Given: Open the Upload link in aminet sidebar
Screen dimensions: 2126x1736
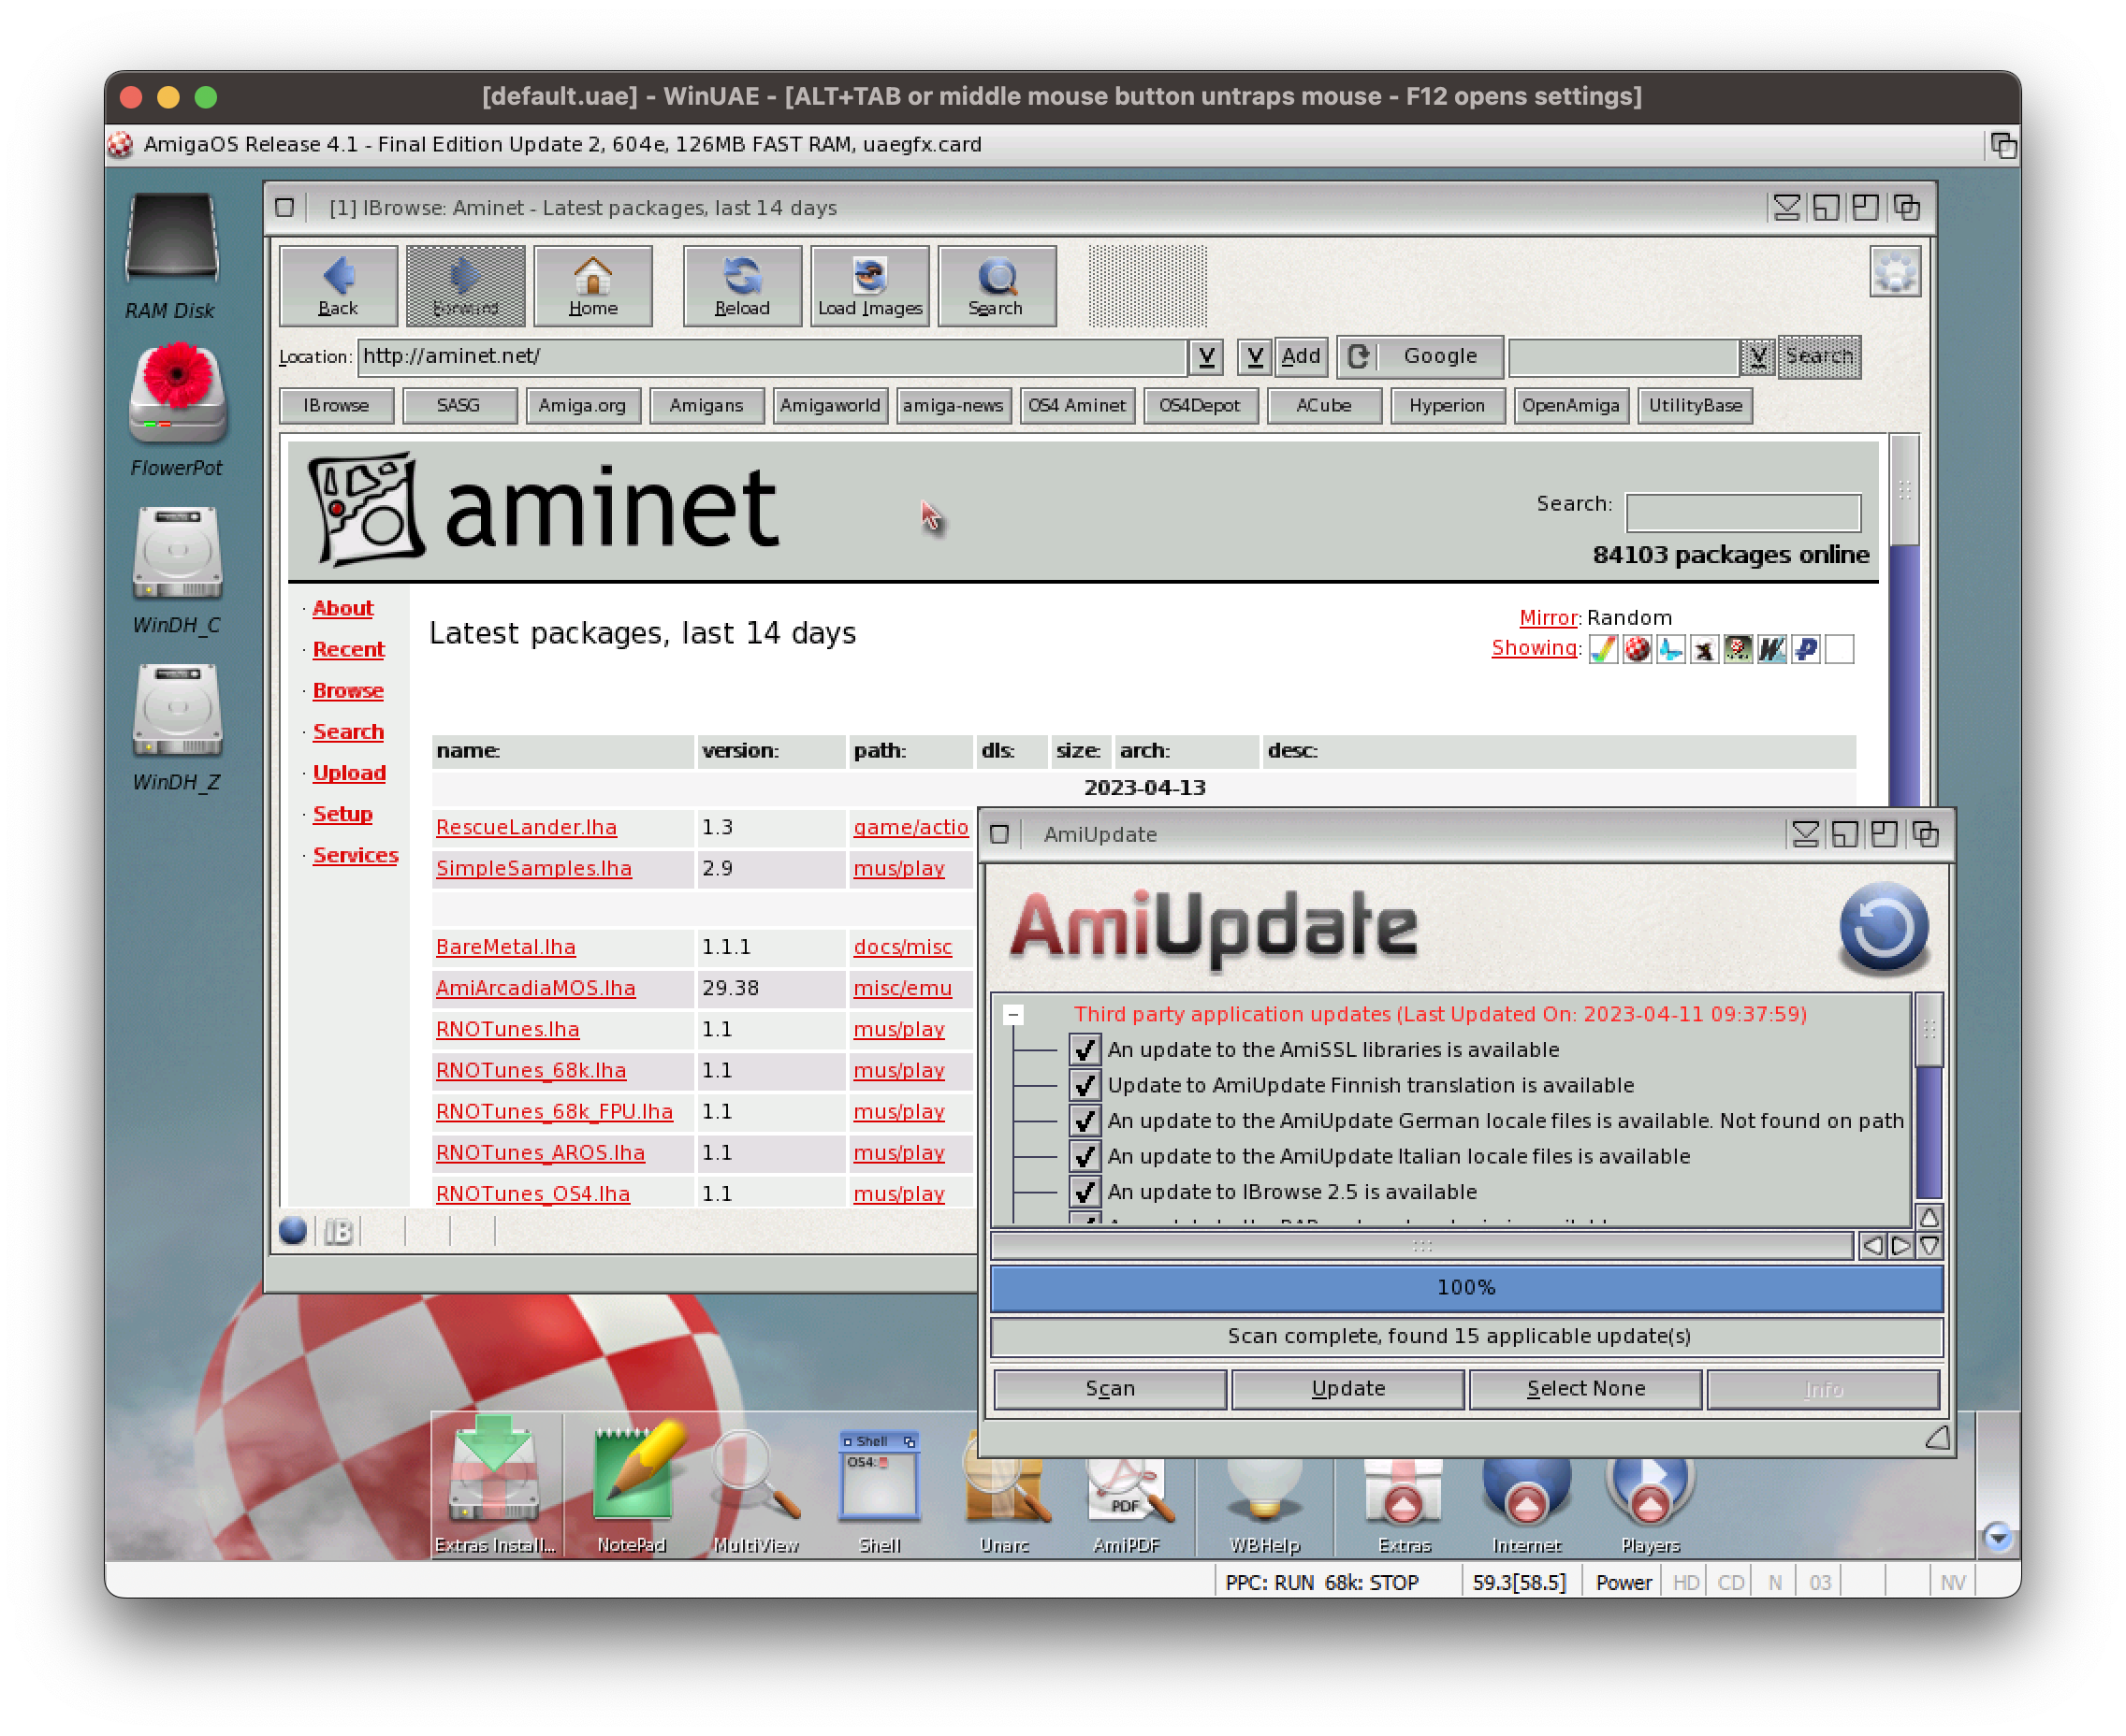Looking at the screenshot, I should tap(349, 773).
